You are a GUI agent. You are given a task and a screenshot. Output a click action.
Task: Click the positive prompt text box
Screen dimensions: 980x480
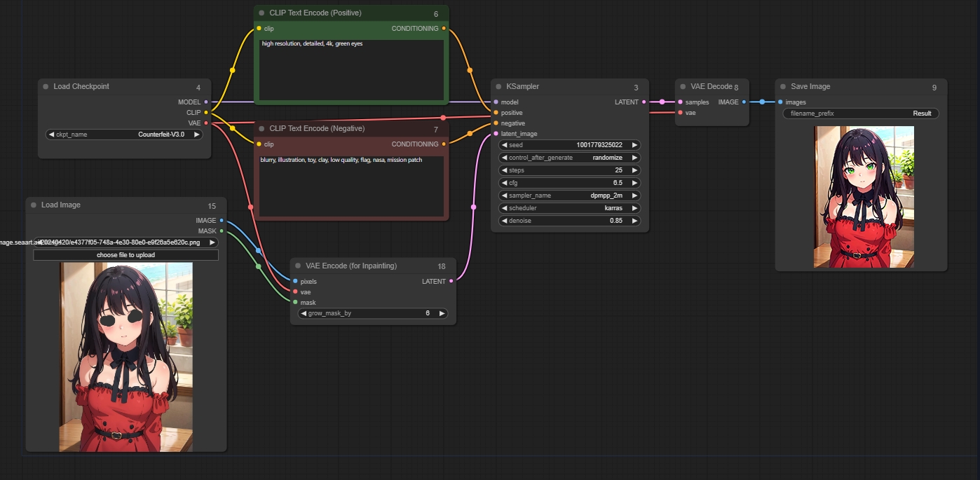click(x=351, y=70)
